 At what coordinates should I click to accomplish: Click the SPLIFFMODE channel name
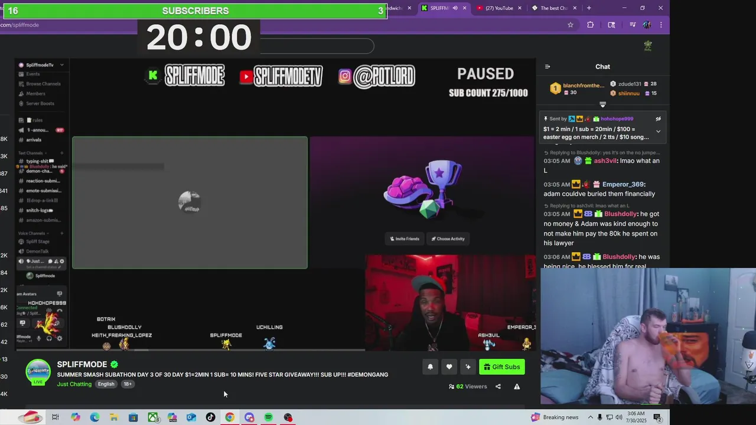point(82,364)
